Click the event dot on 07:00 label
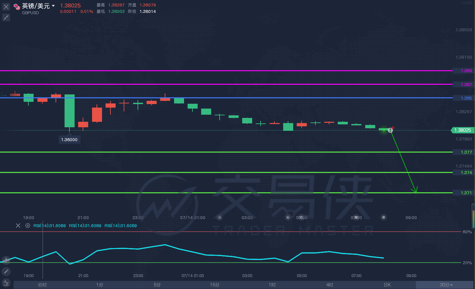Screen dimensions: 475x289 coord(356,217)
